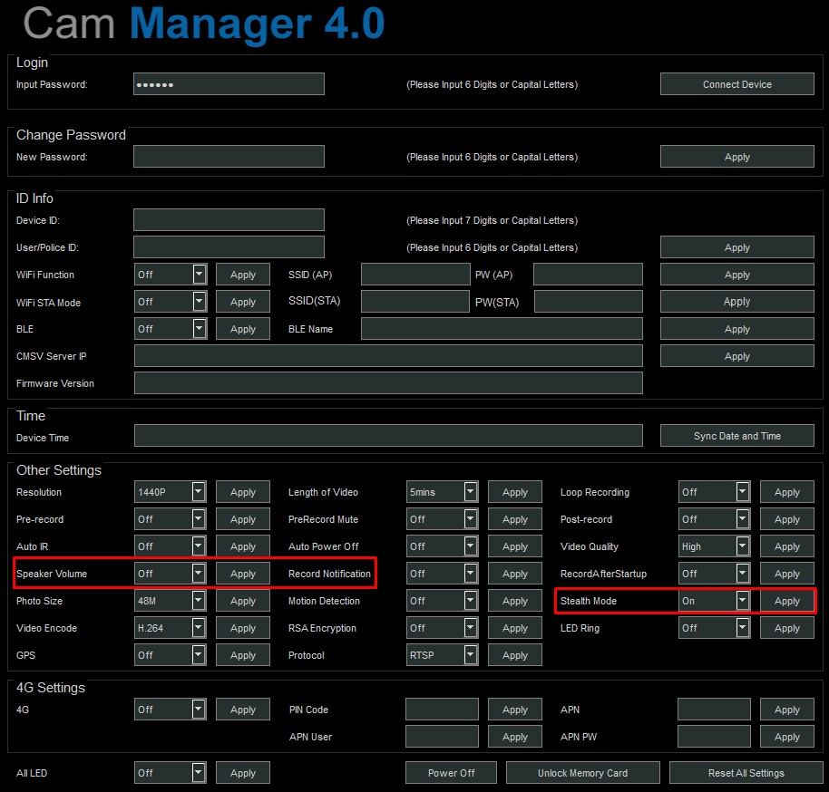829x792 pixels.
Task: Open the RecordAfterStartup dropdown
Action: pos(715,574)
